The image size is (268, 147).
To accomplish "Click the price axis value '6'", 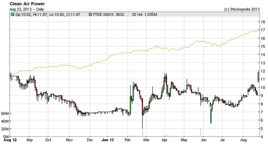I will pyautogui.click(x=262, y=120).
